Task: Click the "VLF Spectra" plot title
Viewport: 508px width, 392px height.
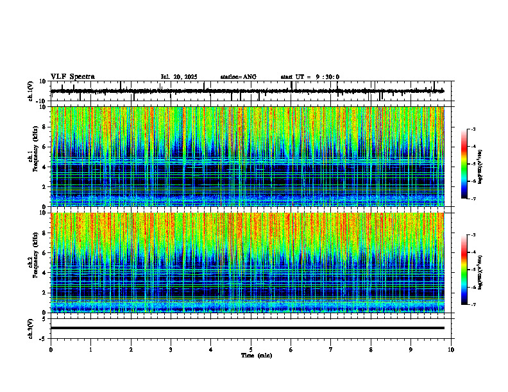Action: pyautogui.click(x=72, y=77)
